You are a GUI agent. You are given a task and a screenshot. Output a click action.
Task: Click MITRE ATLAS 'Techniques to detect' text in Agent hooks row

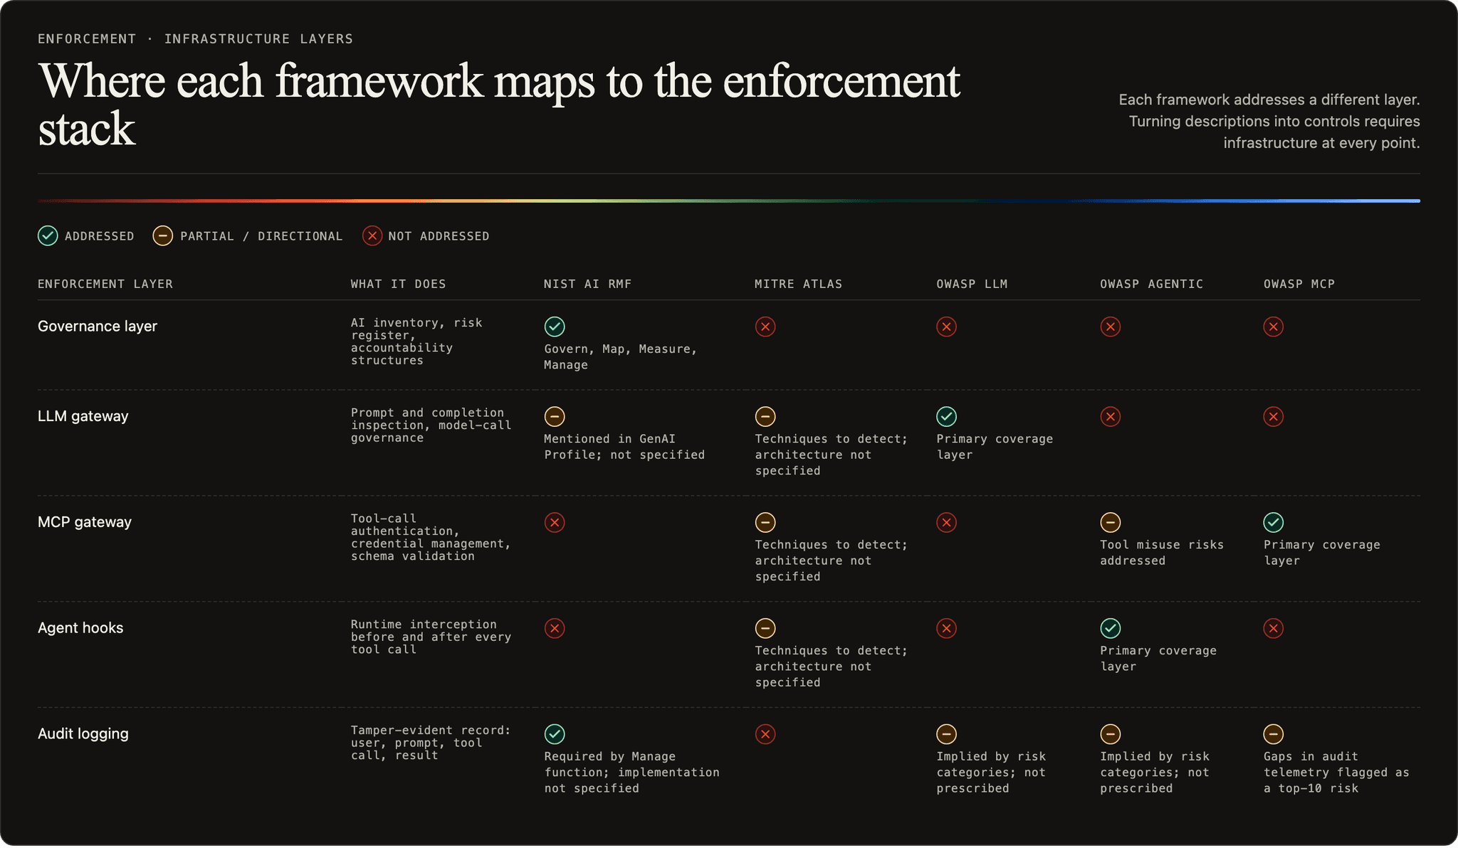click(x=831, y=667)
